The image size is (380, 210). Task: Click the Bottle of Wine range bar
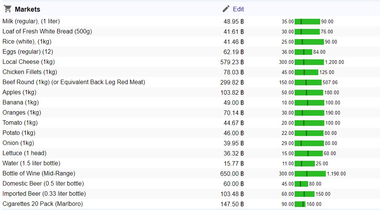click(310, 174)
